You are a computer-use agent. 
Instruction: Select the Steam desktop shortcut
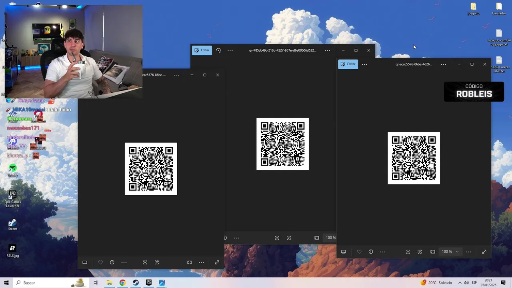[x=12, y=224]
